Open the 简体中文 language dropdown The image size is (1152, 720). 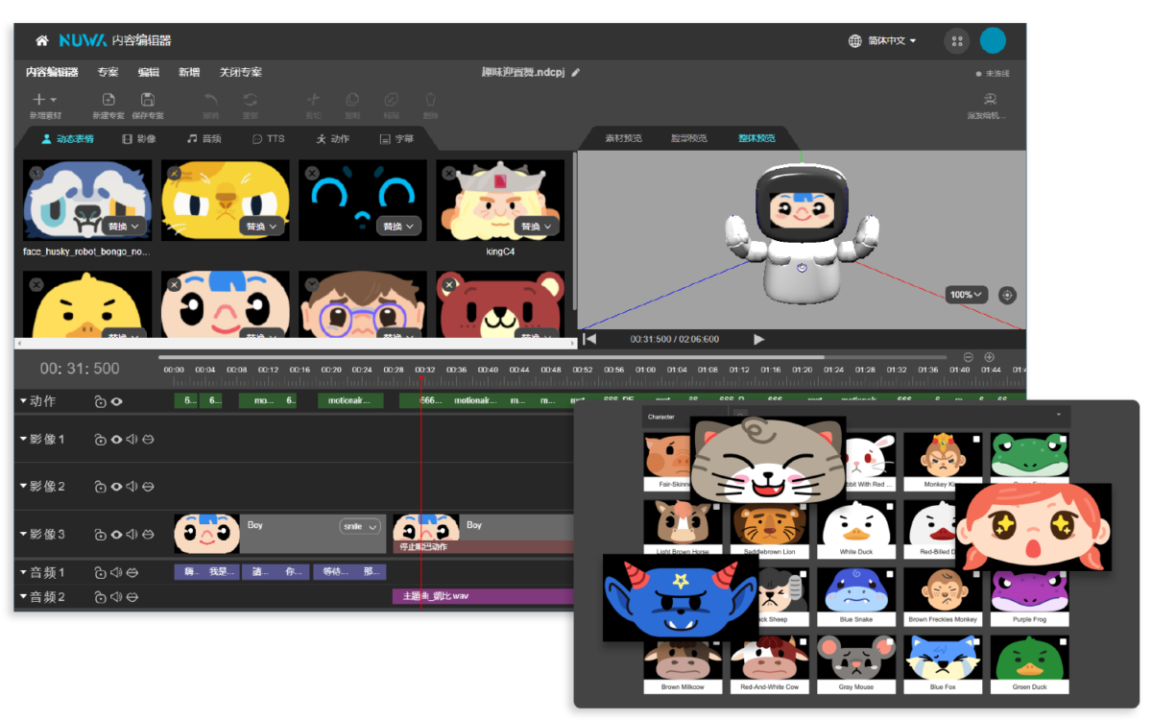coord(883,41)
